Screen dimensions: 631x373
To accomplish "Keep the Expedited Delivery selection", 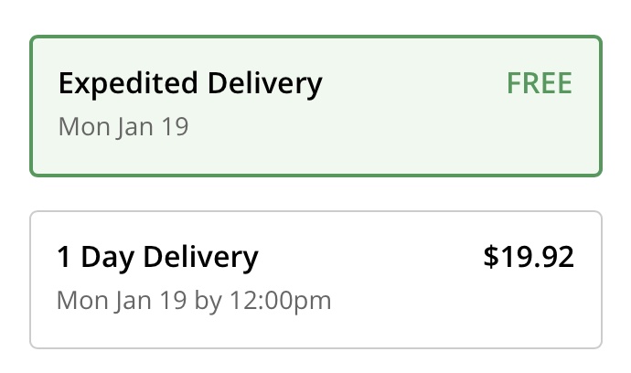I will (315, 105).
